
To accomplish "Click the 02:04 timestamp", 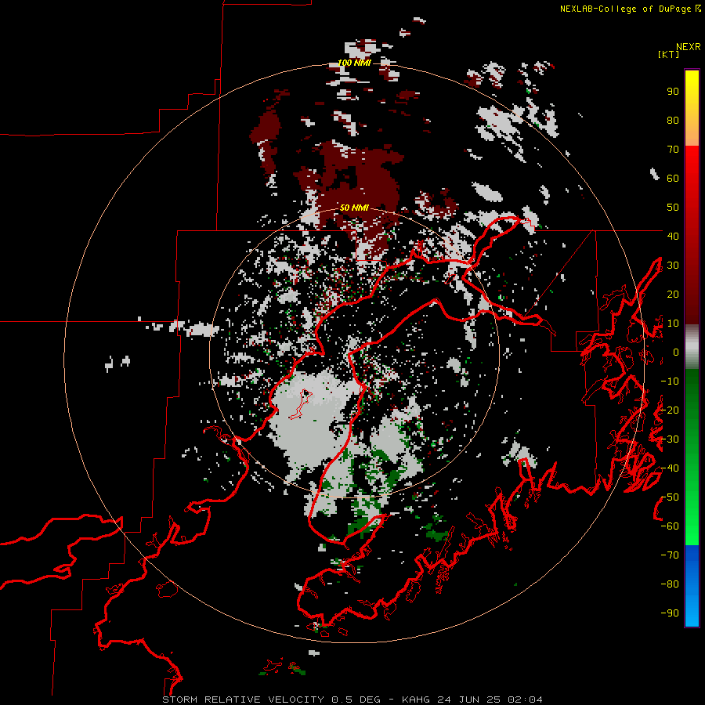I will (x=525, y=700).
